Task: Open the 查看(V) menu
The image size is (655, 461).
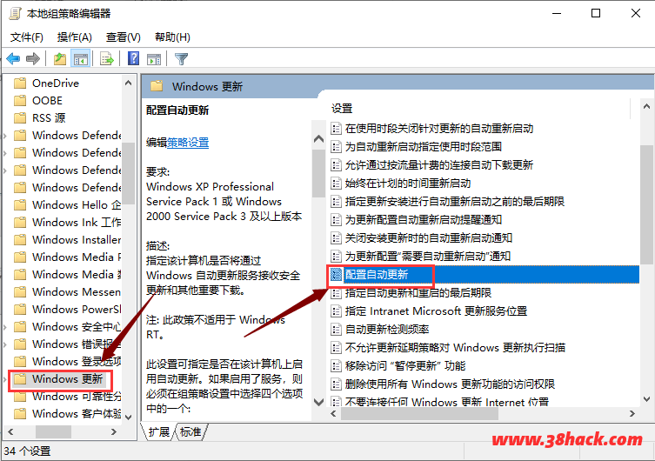Action: point(123,37)
